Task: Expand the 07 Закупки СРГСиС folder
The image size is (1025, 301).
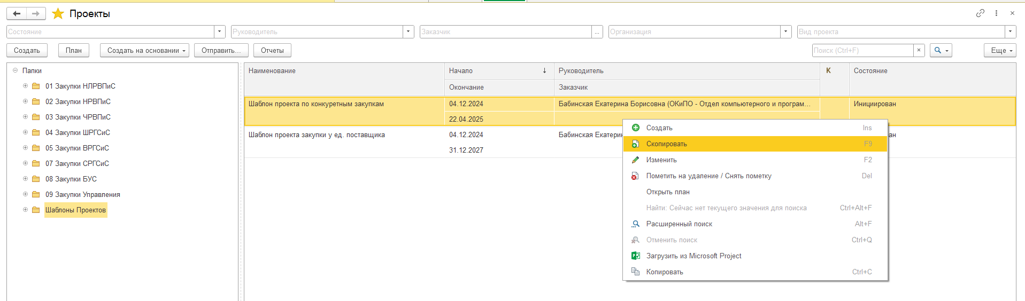Action: click(x=25, y=163)
